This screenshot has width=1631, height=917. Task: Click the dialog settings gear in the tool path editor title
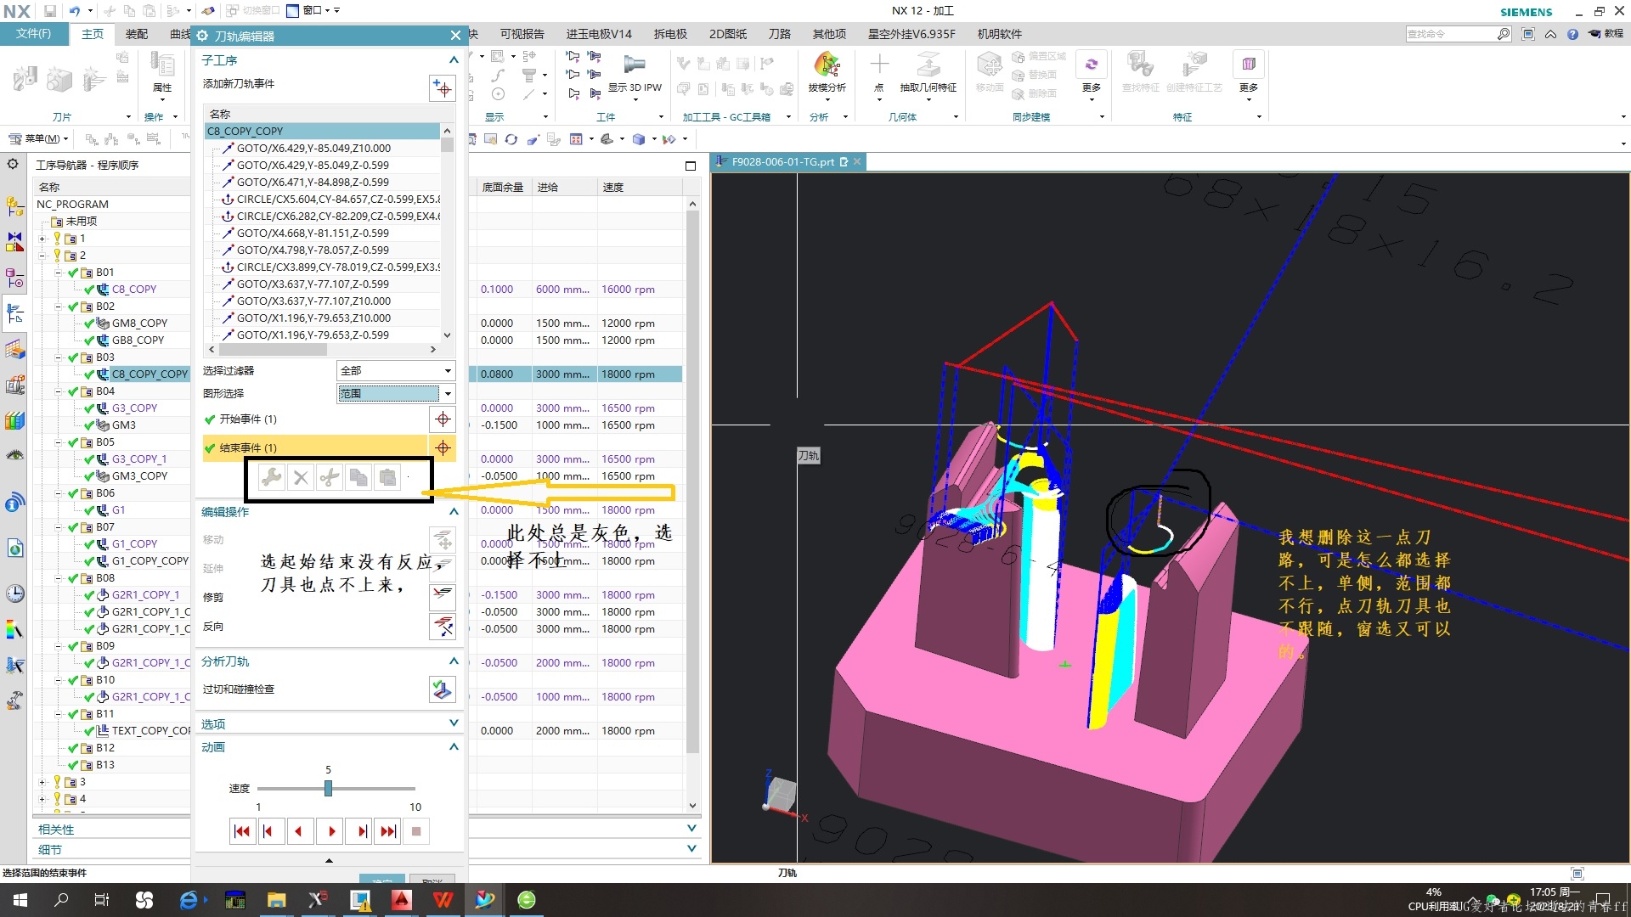tap(202, 36)
